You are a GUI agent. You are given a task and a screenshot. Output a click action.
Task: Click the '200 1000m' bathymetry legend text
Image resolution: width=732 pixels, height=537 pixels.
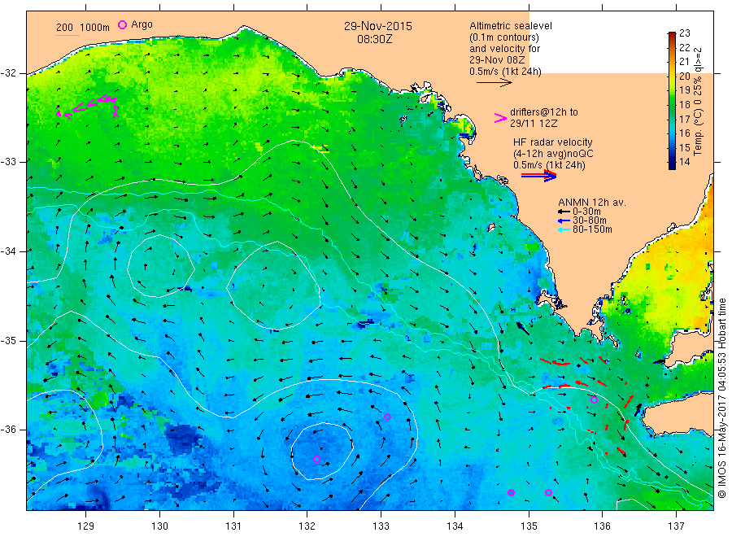pos(83,28)
